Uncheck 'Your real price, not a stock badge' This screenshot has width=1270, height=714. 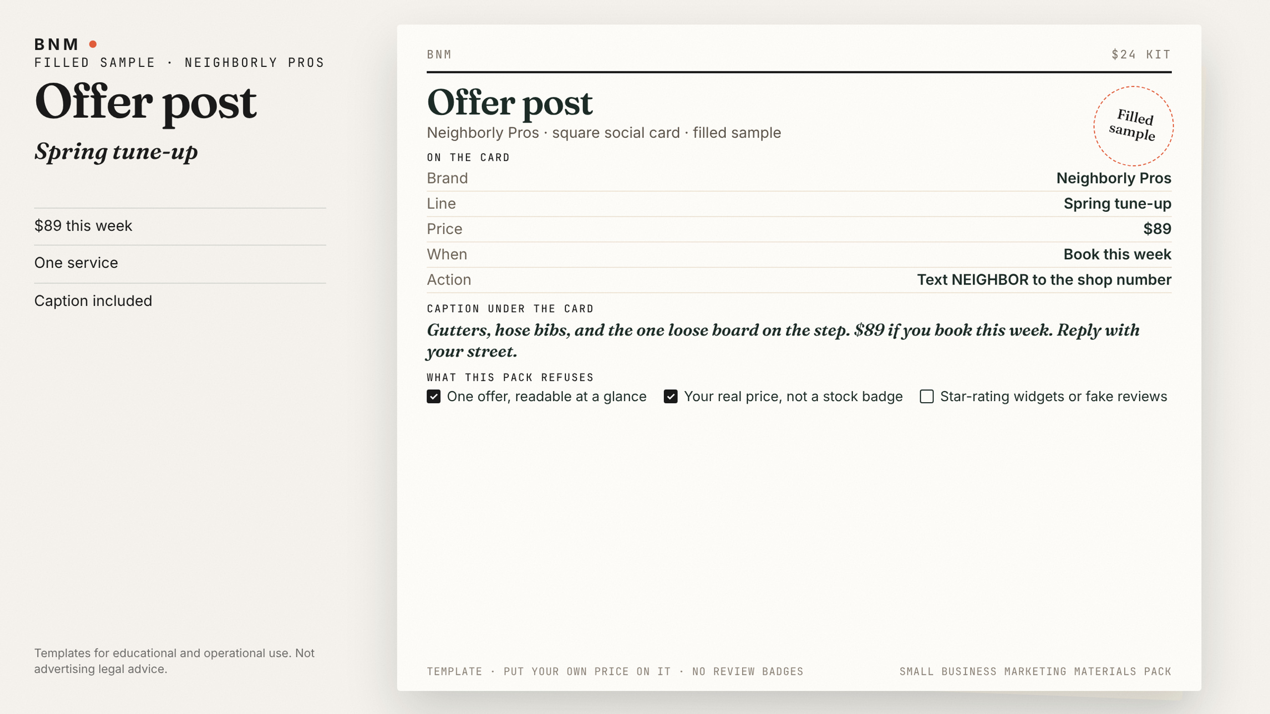[x=671, y=397]
